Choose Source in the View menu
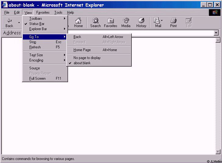Viewport: 222px width, 163px height. (x=45, y=68)
